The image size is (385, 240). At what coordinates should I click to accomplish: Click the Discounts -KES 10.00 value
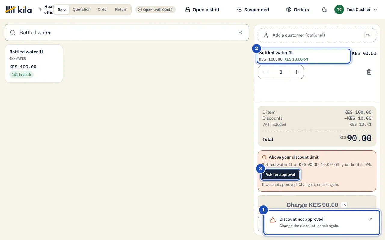coord(358,118)
